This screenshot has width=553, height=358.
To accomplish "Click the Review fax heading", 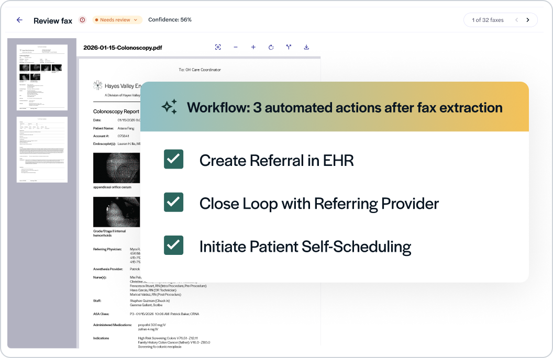I will [53, 21].
